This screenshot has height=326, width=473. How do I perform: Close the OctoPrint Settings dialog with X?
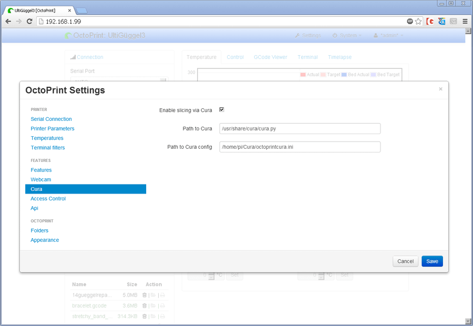point(440,89)
